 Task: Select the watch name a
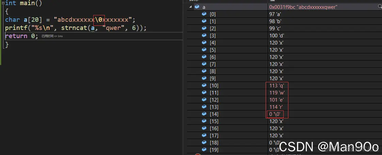tap(204, 7)
